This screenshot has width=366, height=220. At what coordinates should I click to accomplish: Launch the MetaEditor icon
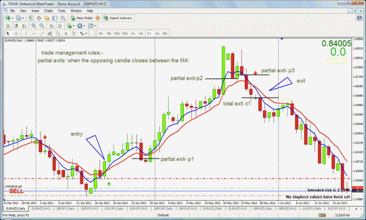tap(98, 18)
